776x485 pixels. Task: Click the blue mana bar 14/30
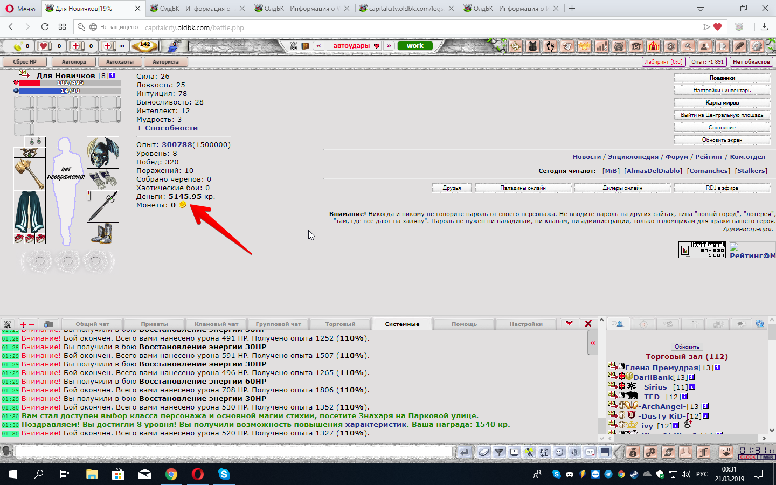tap(70, 91)
